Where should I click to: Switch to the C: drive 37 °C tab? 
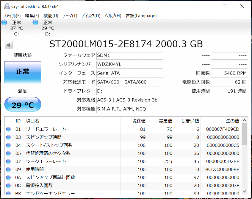[17, 28]
